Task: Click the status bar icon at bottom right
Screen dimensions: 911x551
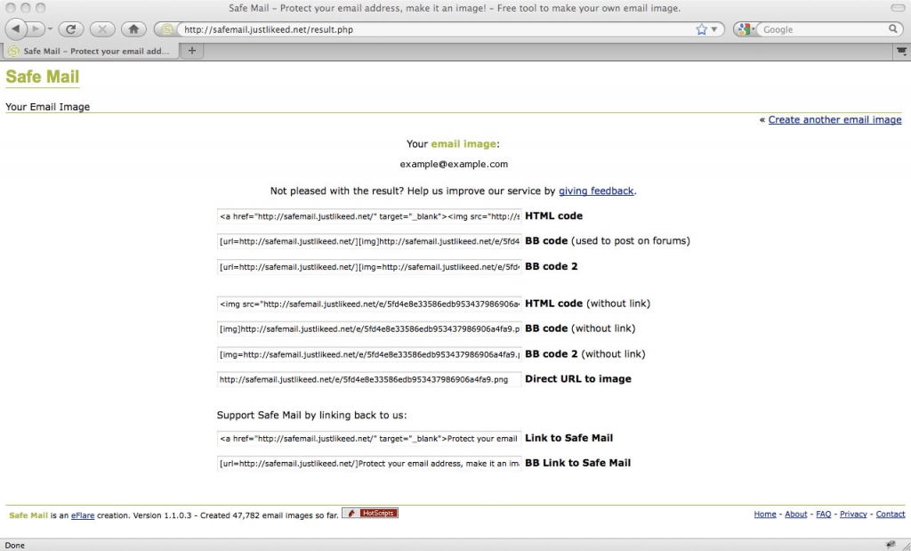Action: 891,545
